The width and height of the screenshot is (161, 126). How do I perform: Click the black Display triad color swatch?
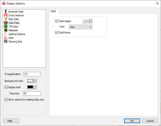coord(30,87)
